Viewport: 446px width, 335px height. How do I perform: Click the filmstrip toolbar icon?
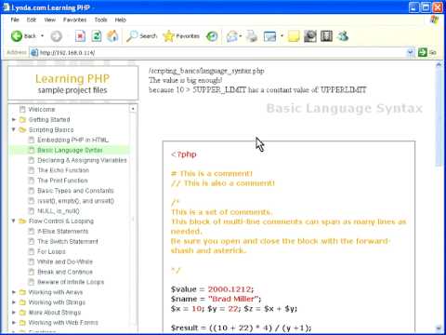(326, 36)
